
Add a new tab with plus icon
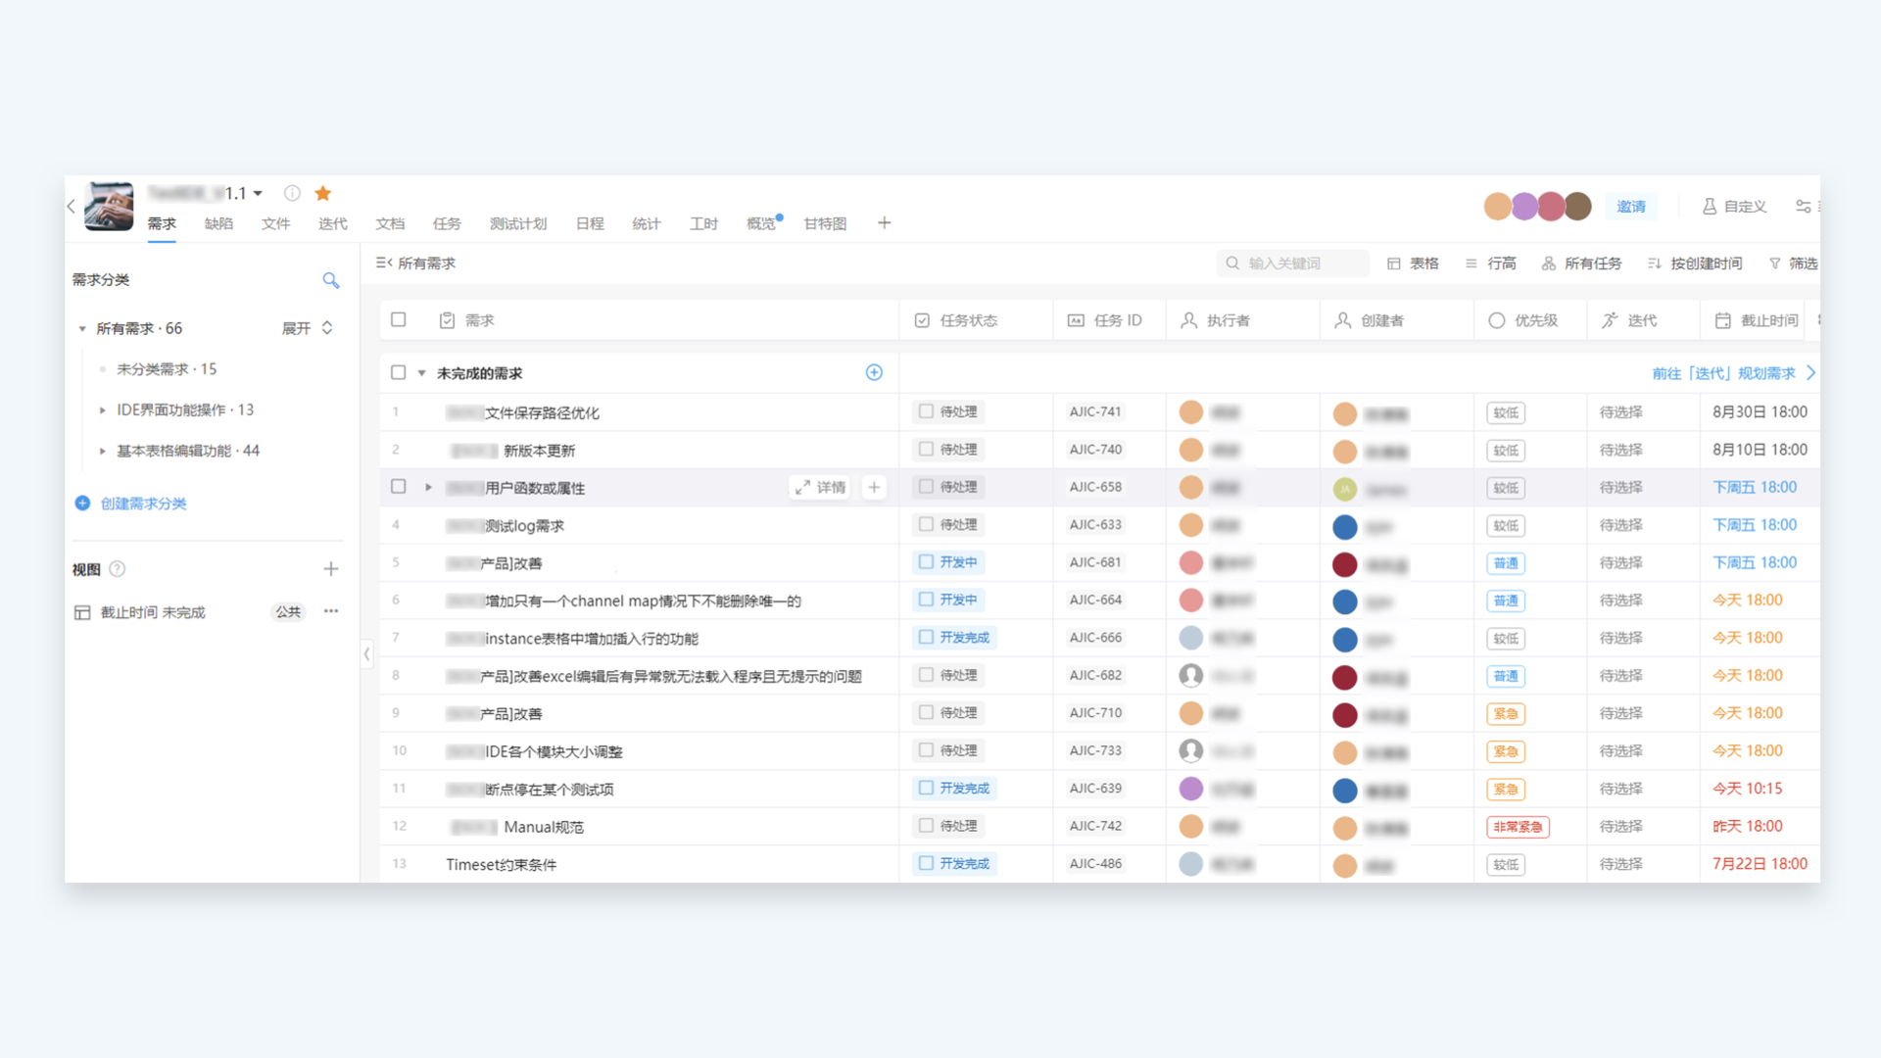(884, 223)
